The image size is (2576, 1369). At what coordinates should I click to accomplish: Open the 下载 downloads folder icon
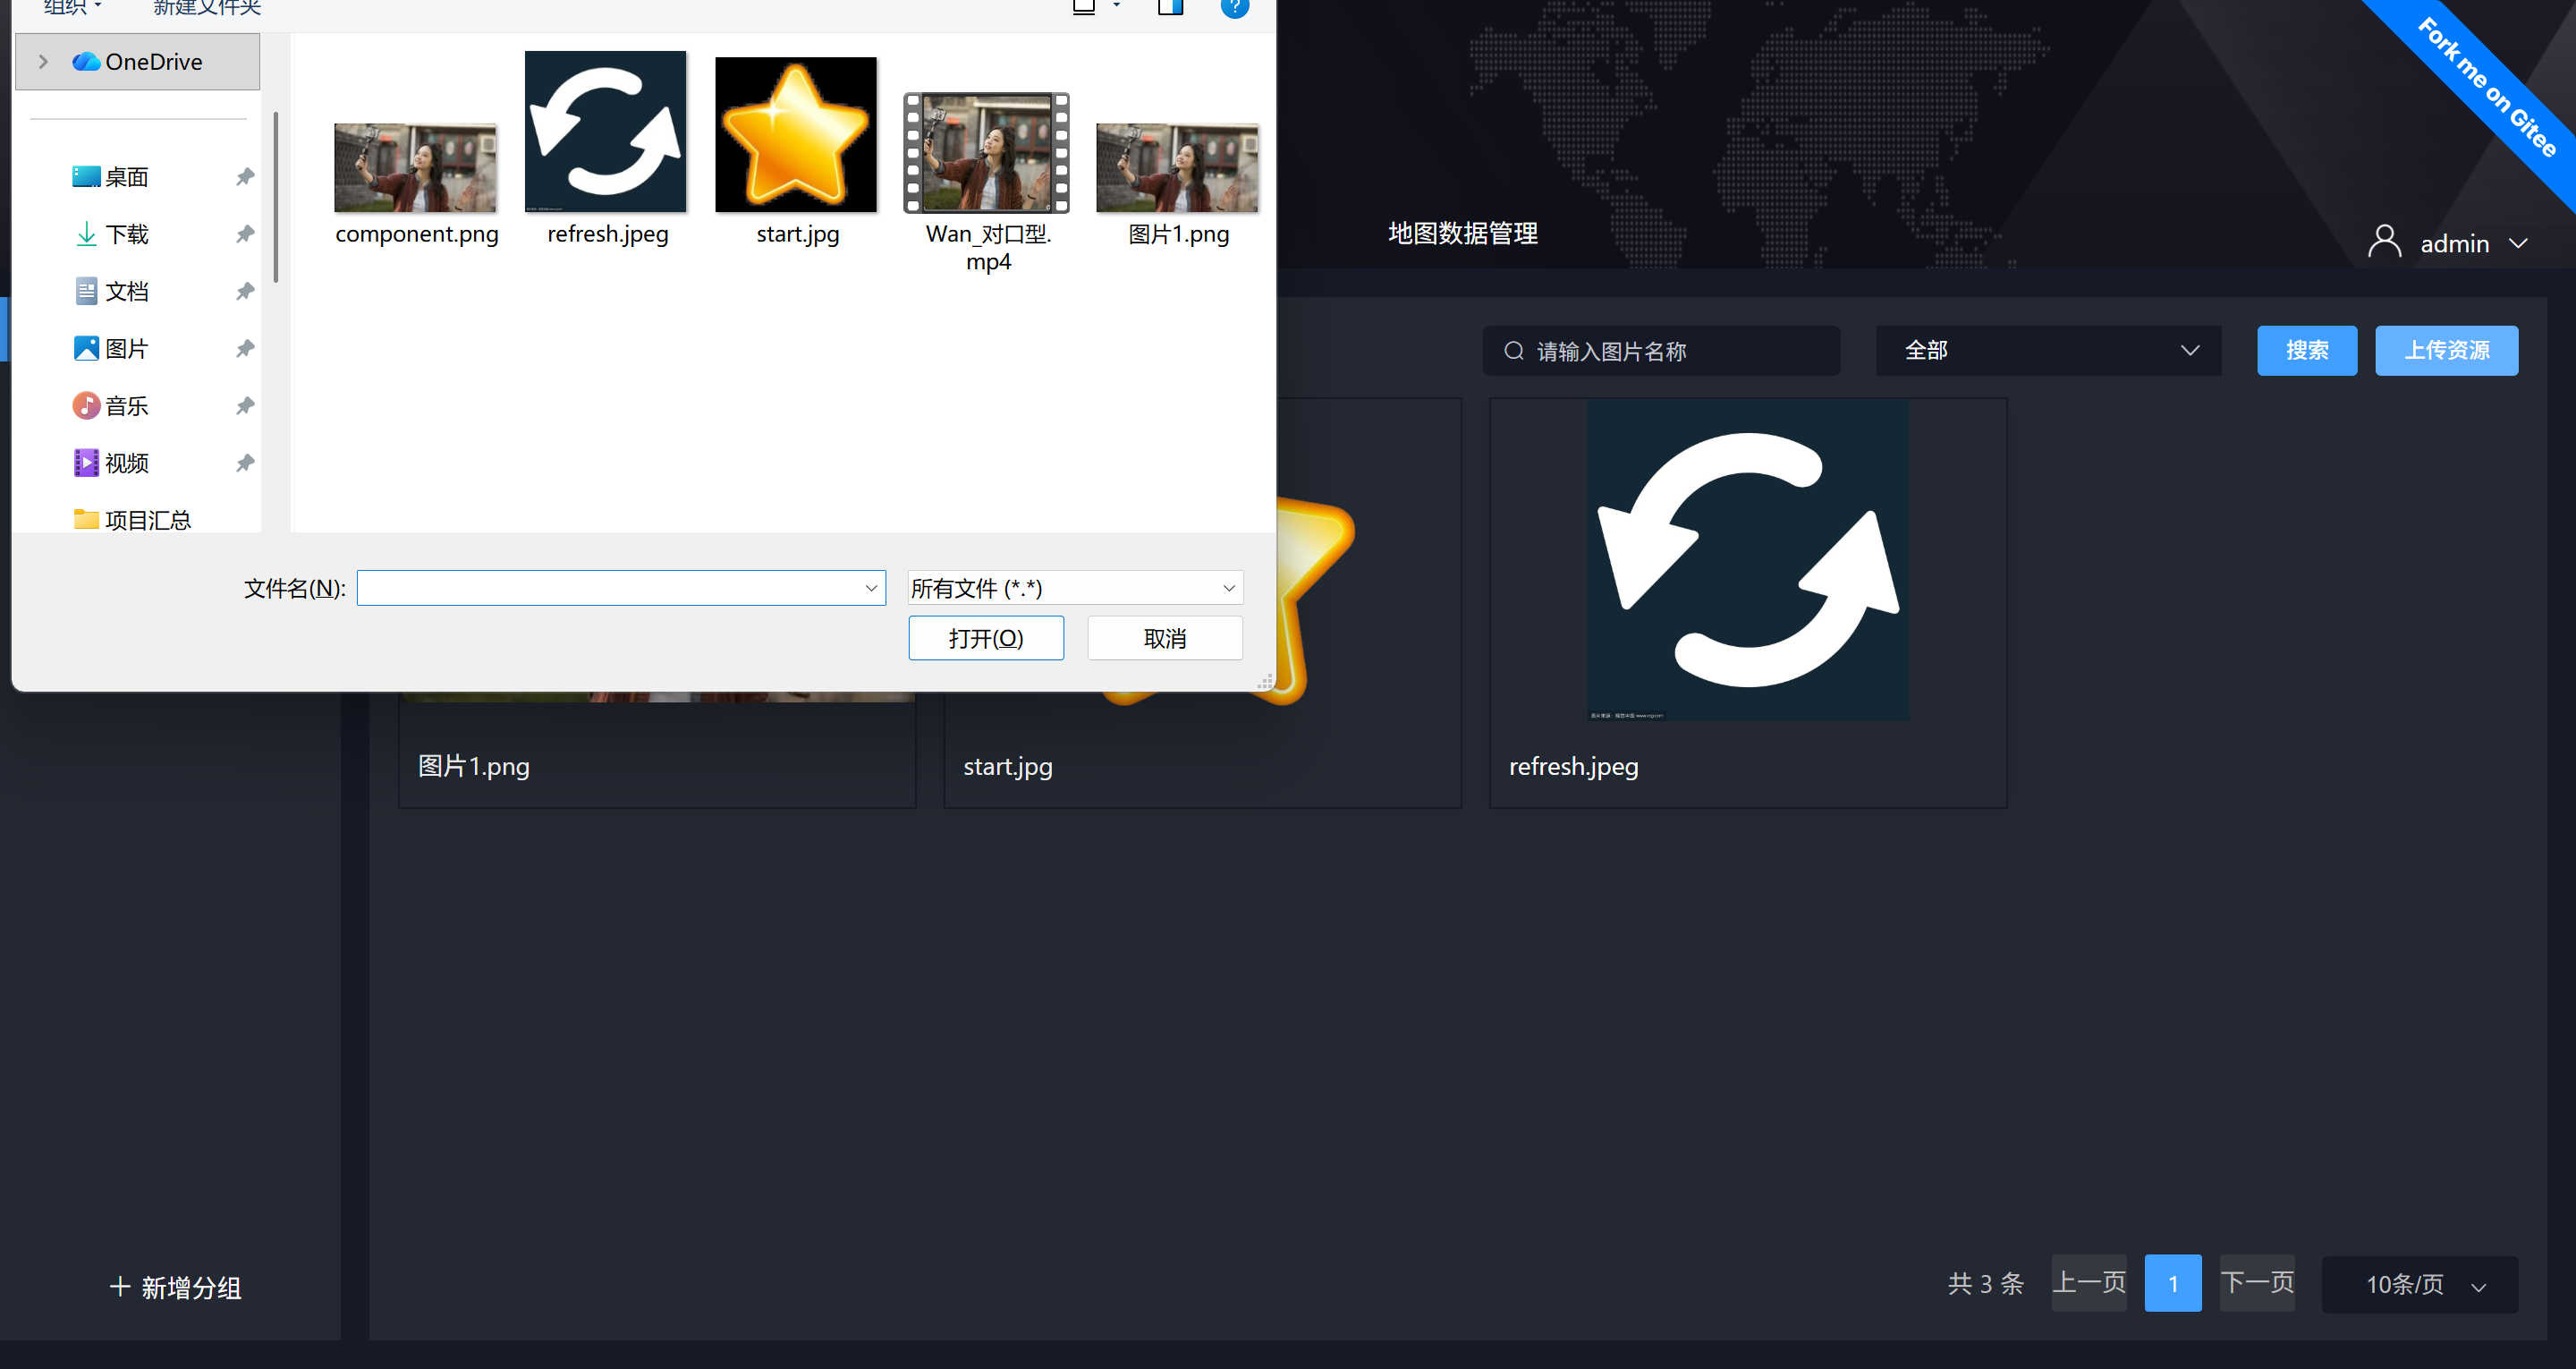86,234
